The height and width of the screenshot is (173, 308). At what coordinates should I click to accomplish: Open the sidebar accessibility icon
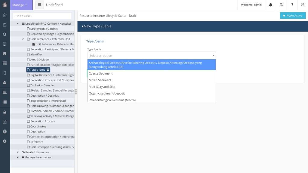(x=5, y=131)
